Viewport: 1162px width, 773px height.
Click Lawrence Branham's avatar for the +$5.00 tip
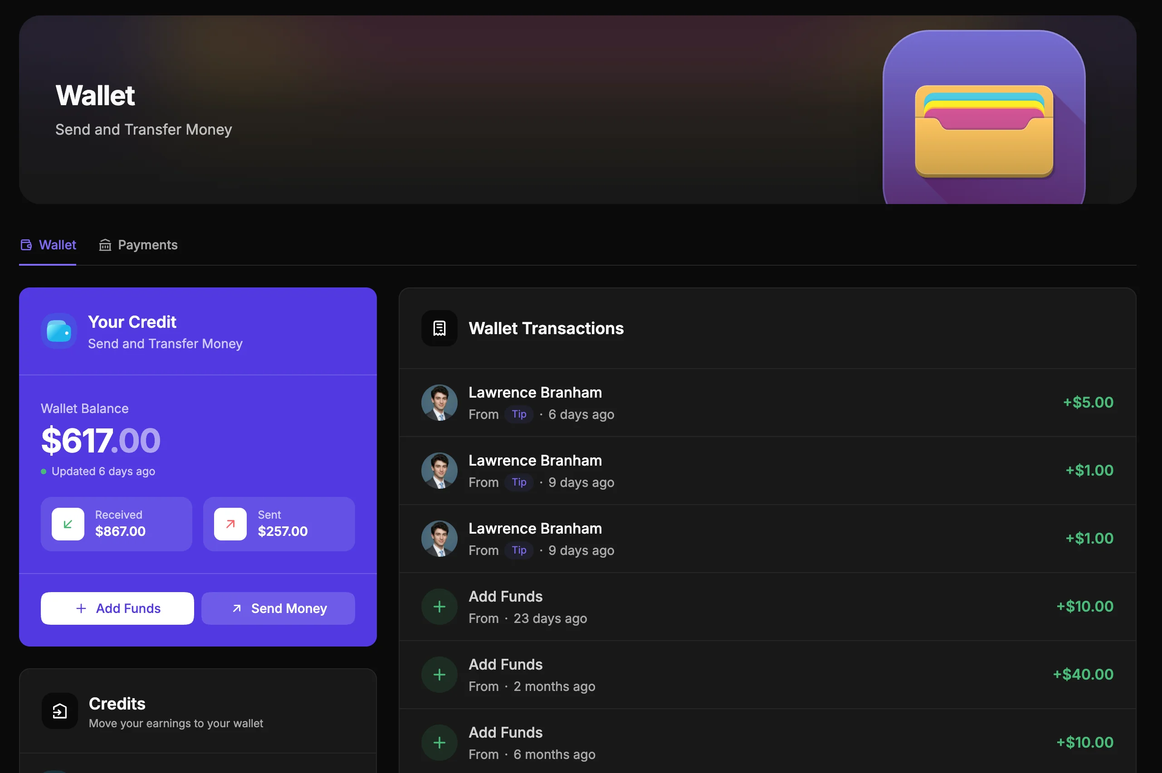coord(439,403)
